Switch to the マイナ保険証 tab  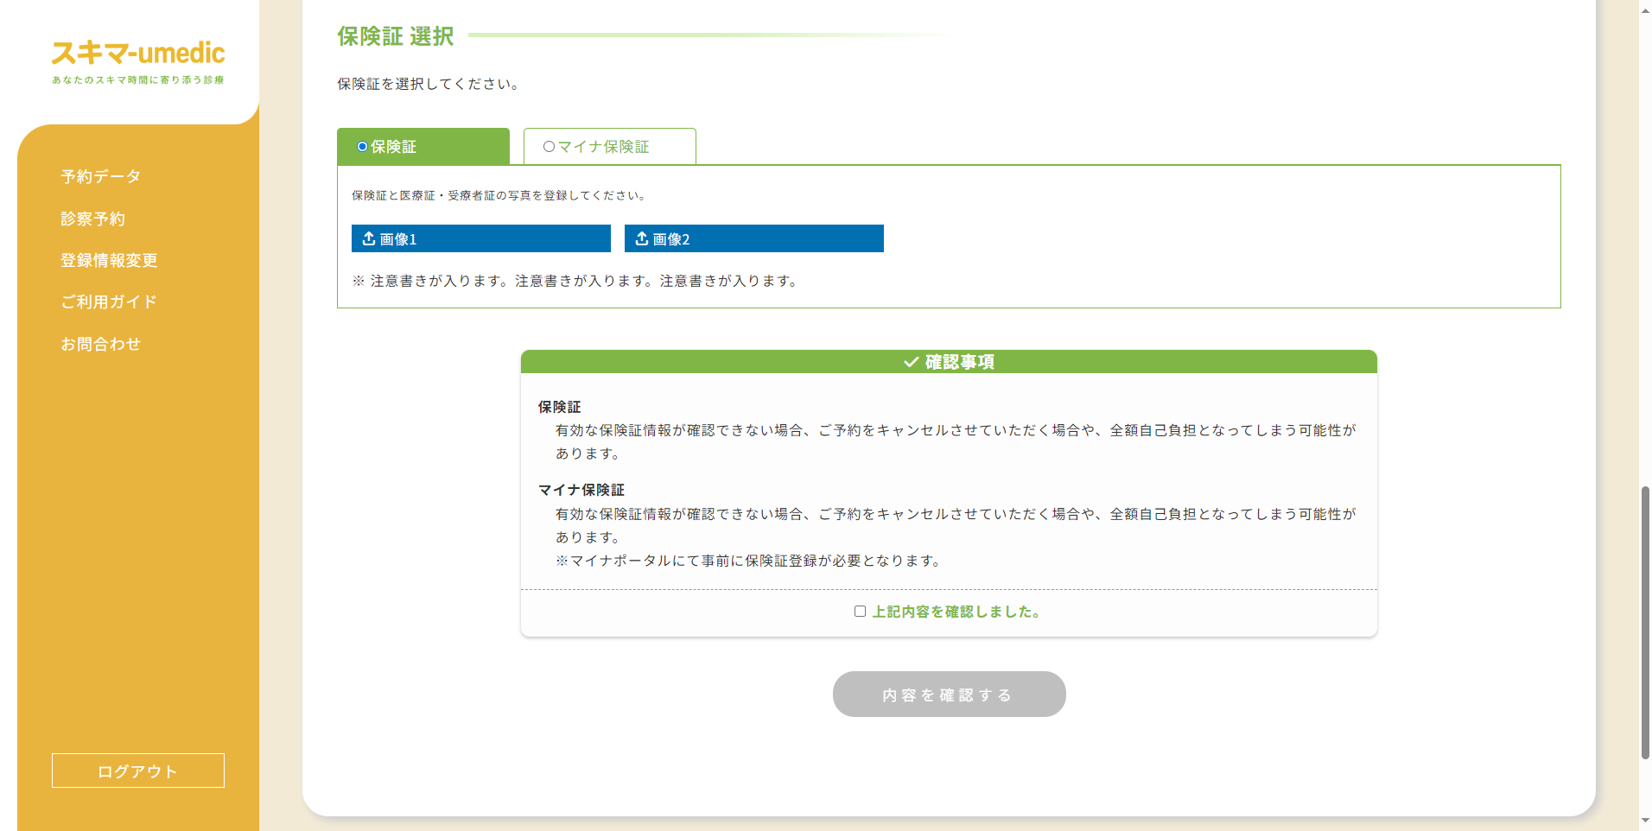click(x=609, y=146)
